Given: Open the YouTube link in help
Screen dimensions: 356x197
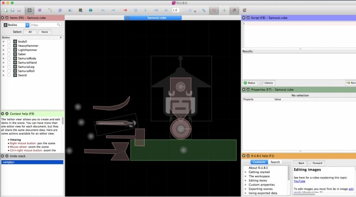Looking at the screenshot, I should coord(300,181).
